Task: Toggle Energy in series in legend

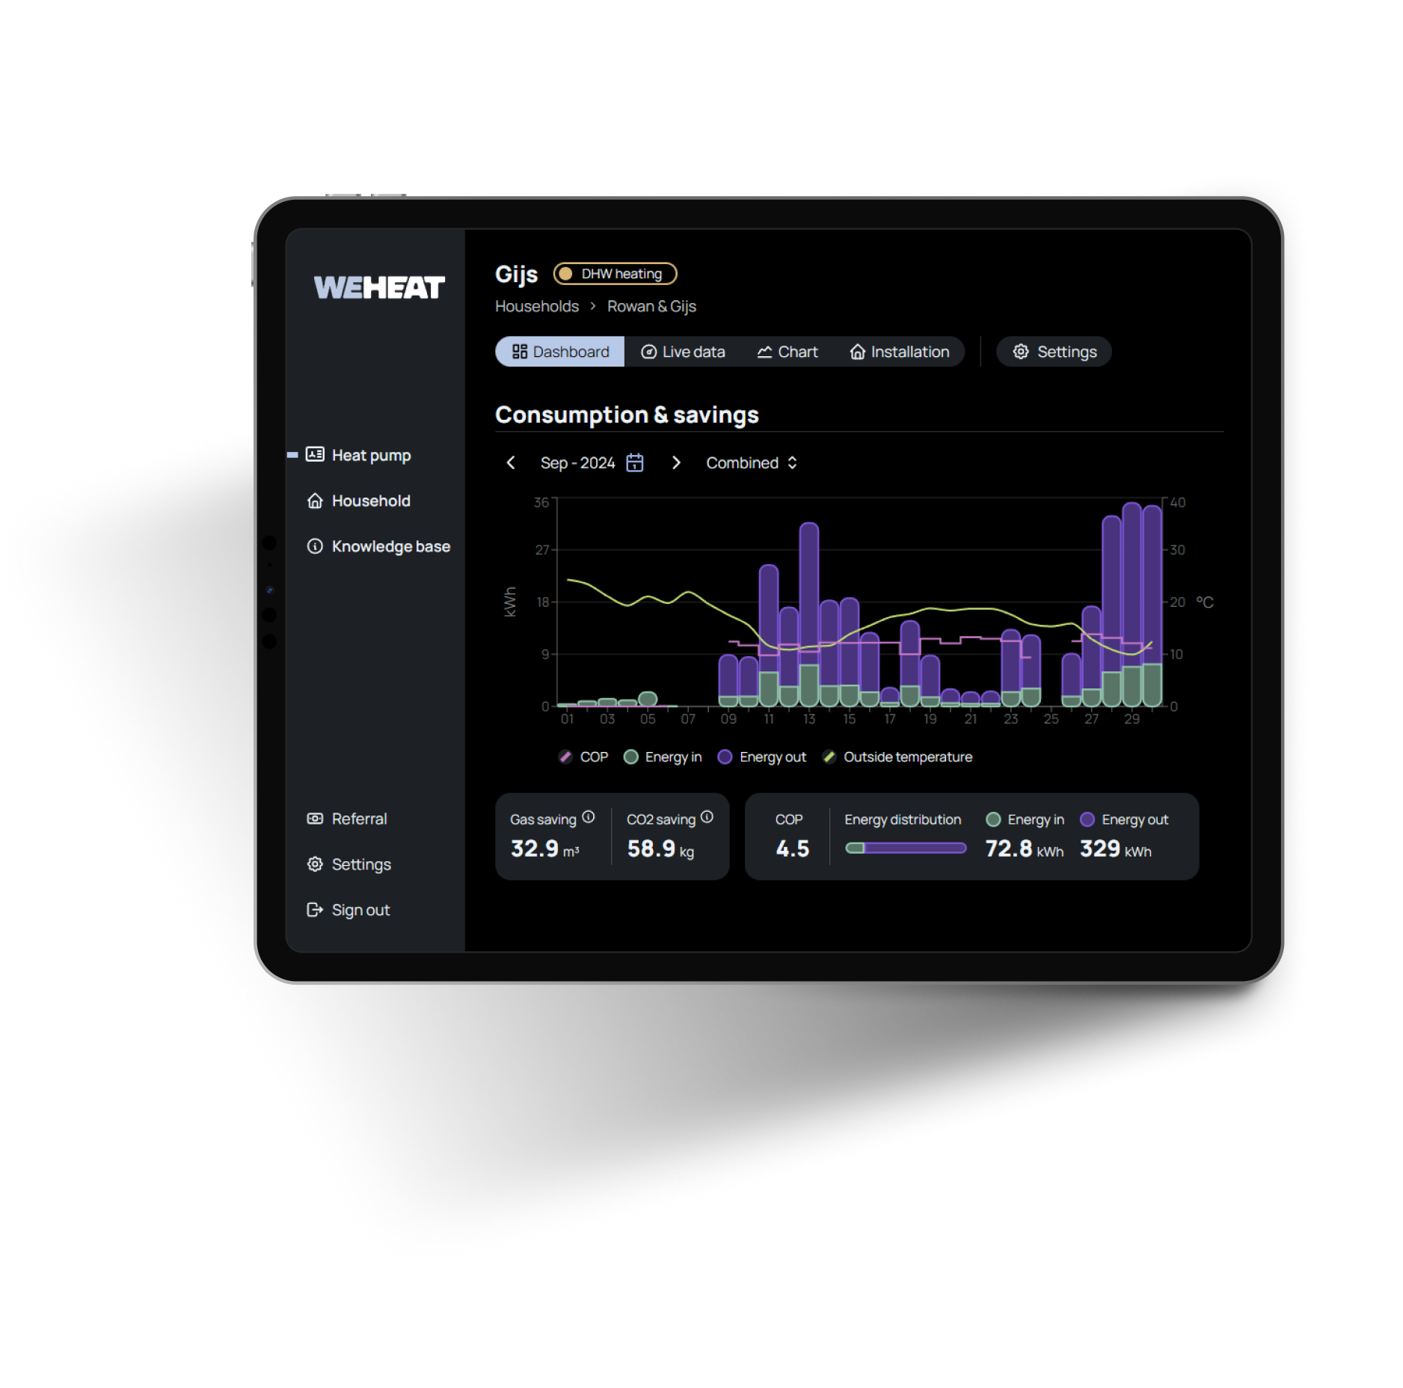Action: [663, 757]
